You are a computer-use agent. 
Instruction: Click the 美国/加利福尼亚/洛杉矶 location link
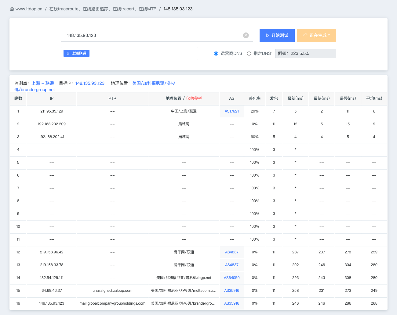pyautogui.click(x=95, y=86)
